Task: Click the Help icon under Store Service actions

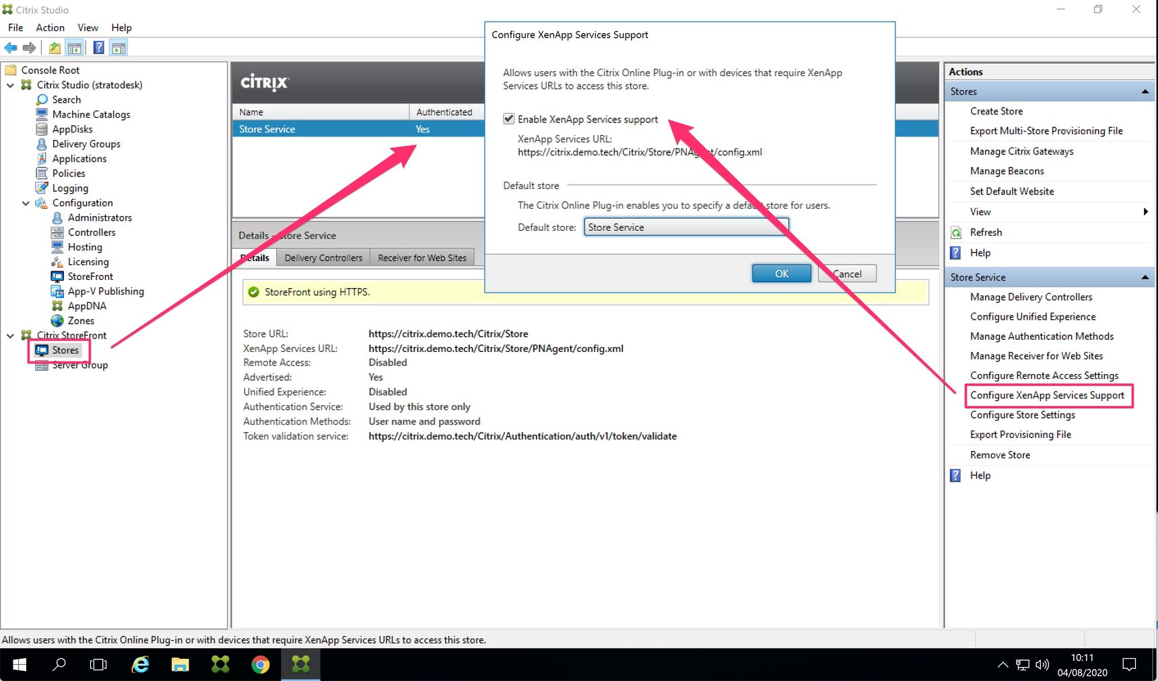Action: pos(955,475)
